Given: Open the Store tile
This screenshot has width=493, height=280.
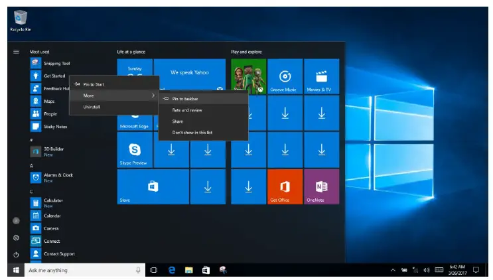Looking at the screenshot, I should [x=152, y=186].
